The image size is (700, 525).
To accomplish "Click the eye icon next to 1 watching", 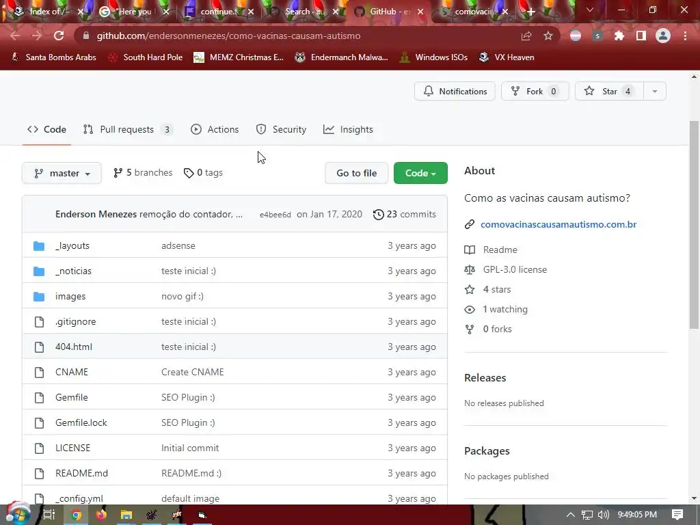I will click(469, 310).
